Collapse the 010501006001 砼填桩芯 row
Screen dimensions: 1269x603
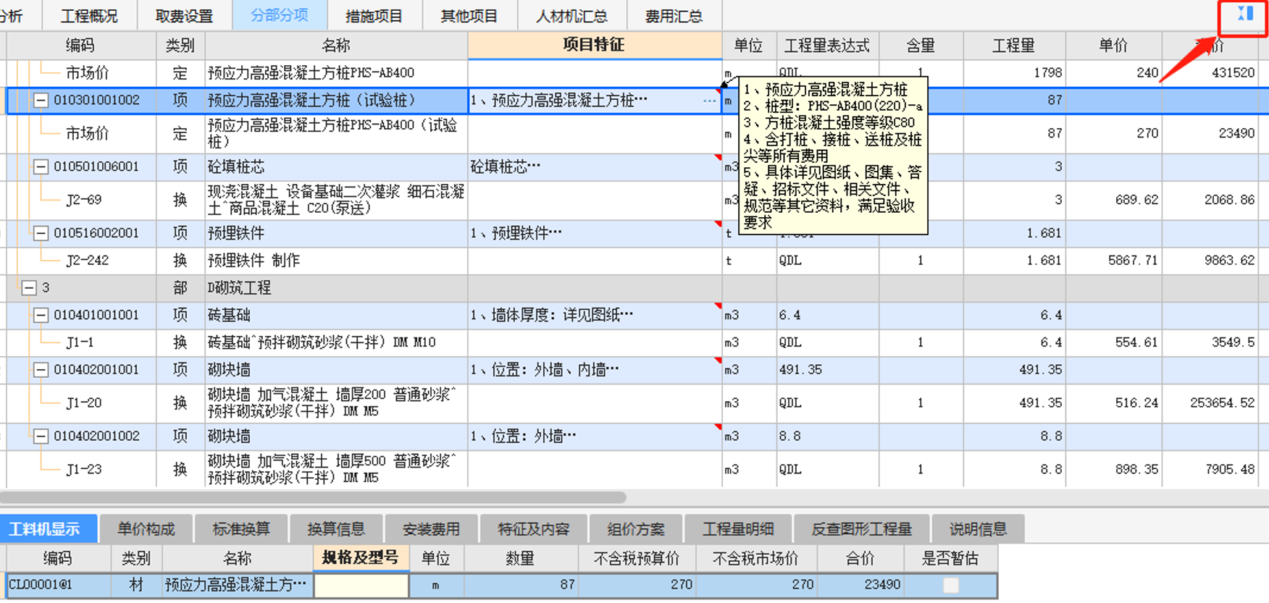click(41, 167)
